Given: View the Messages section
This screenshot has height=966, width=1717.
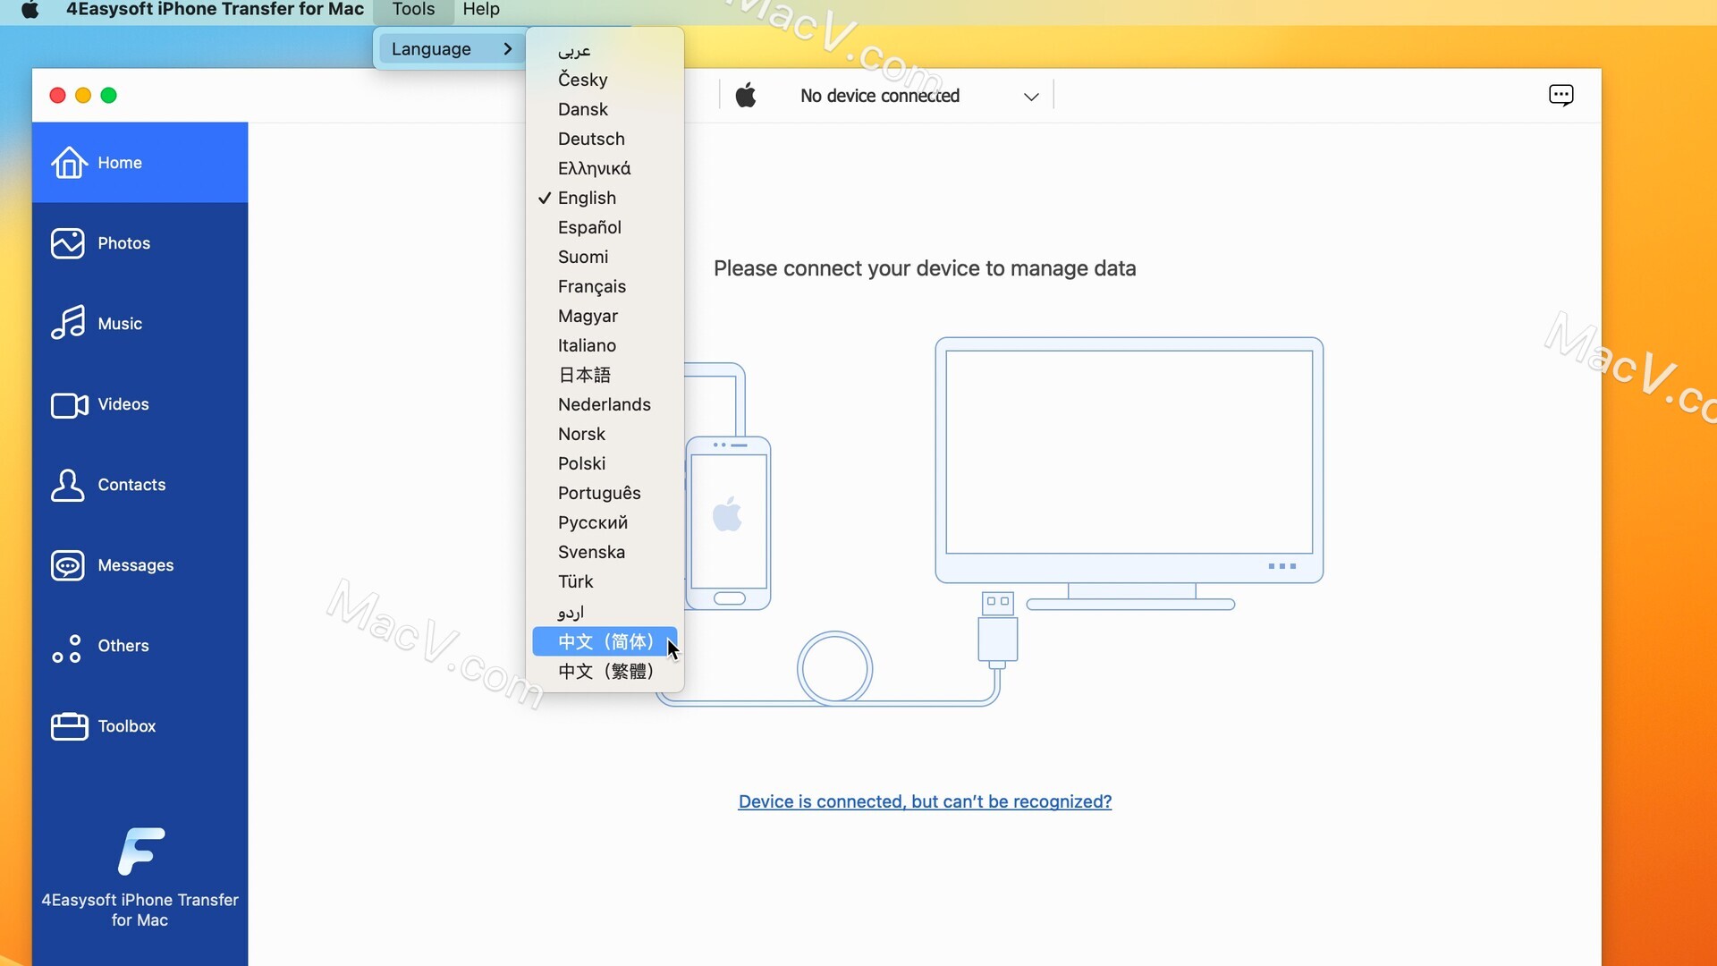Looking at the screenshot, I should (140, 565).
